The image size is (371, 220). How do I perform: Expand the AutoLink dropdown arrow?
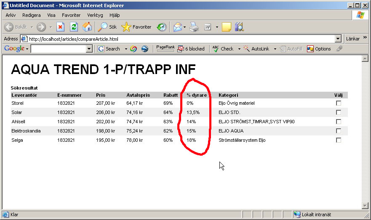coord(275,49)
